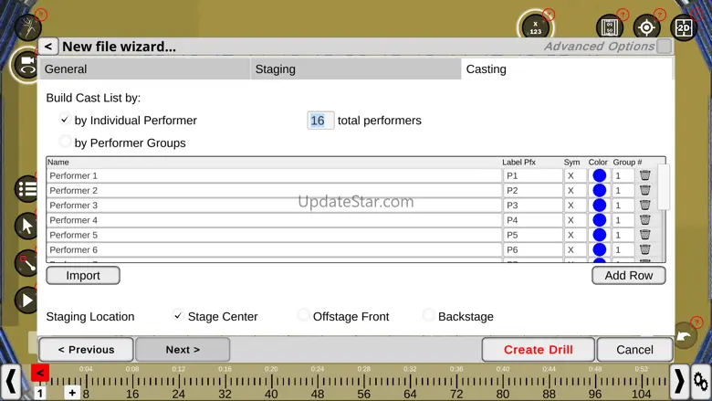Open color swatch for Performer 4
The height and width of the screenshot is (401, 712).
[x=599, y=220]
